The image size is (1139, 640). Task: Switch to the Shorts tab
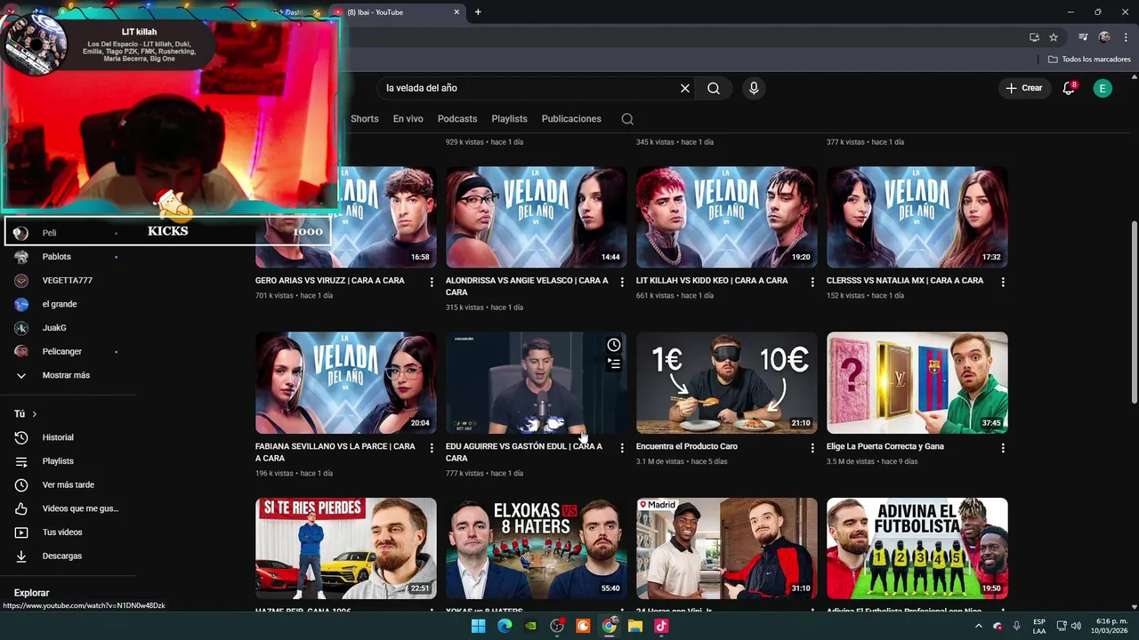(x=365, y=119)
